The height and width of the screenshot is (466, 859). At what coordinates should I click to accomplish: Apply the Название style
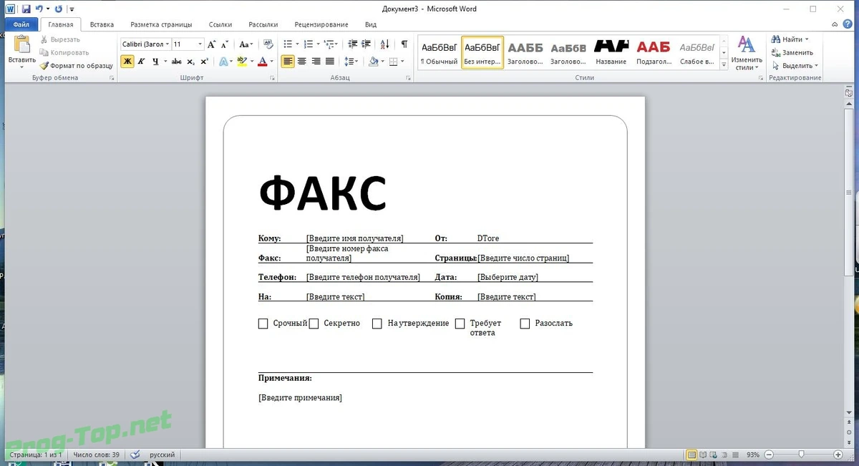(x=611, y=53)
